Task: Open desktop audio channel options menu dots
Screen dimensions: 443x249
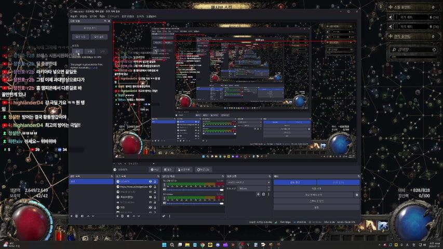Action: pyautogui.click(x=165, y=185)
